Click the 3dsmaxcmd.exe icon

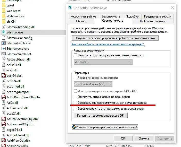click(x=4, y=49)
